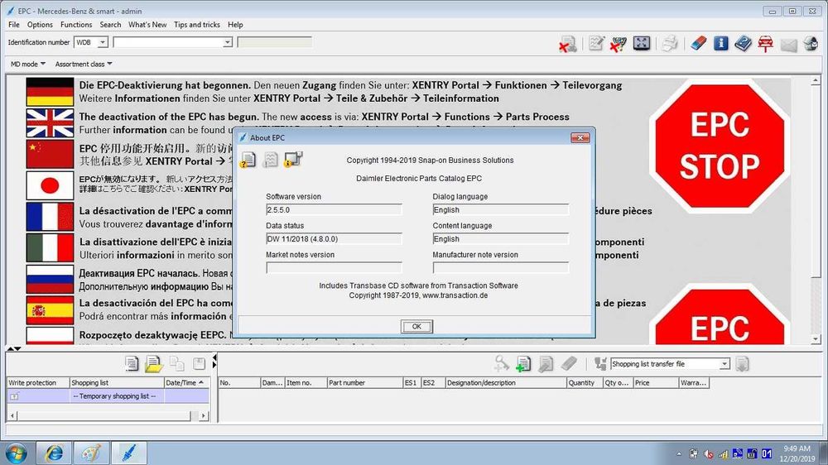Click the fullscreen expand arrows icon
828x465 pixels.
642,44
